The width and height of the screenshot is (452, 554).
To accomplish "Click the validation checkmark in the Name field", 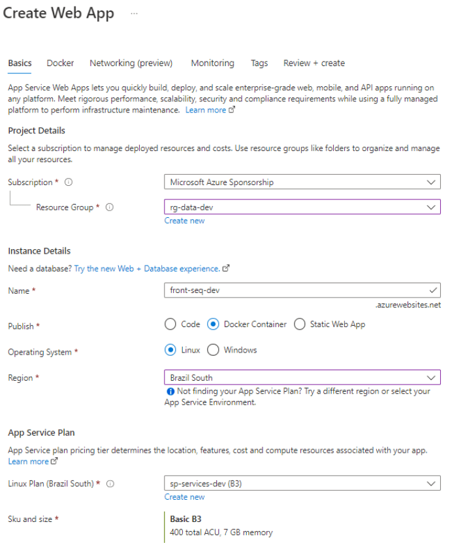I will point(432,290).
